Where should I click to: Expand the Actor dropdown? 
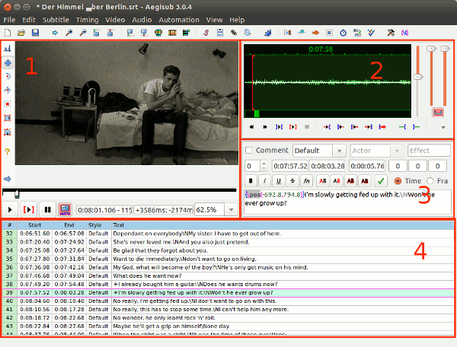pos(397,151)
